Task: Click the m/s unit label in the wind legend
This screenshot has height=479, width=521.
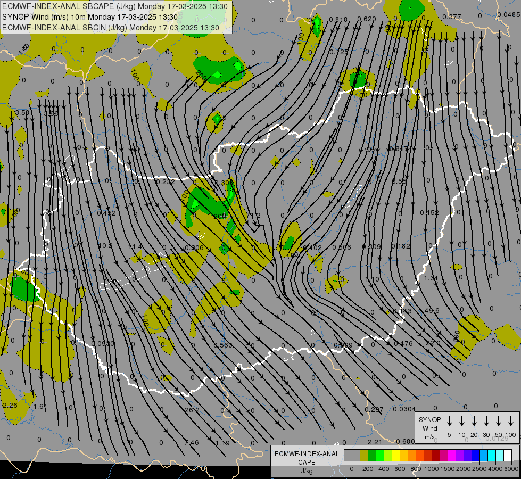Action: coord(429,437)
